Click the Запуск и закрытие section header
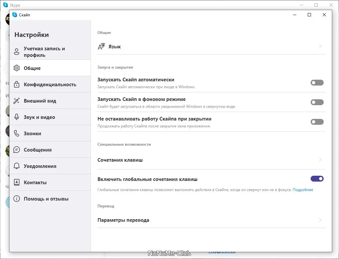This screenshot has width=339, height=259. click(115, 67)
